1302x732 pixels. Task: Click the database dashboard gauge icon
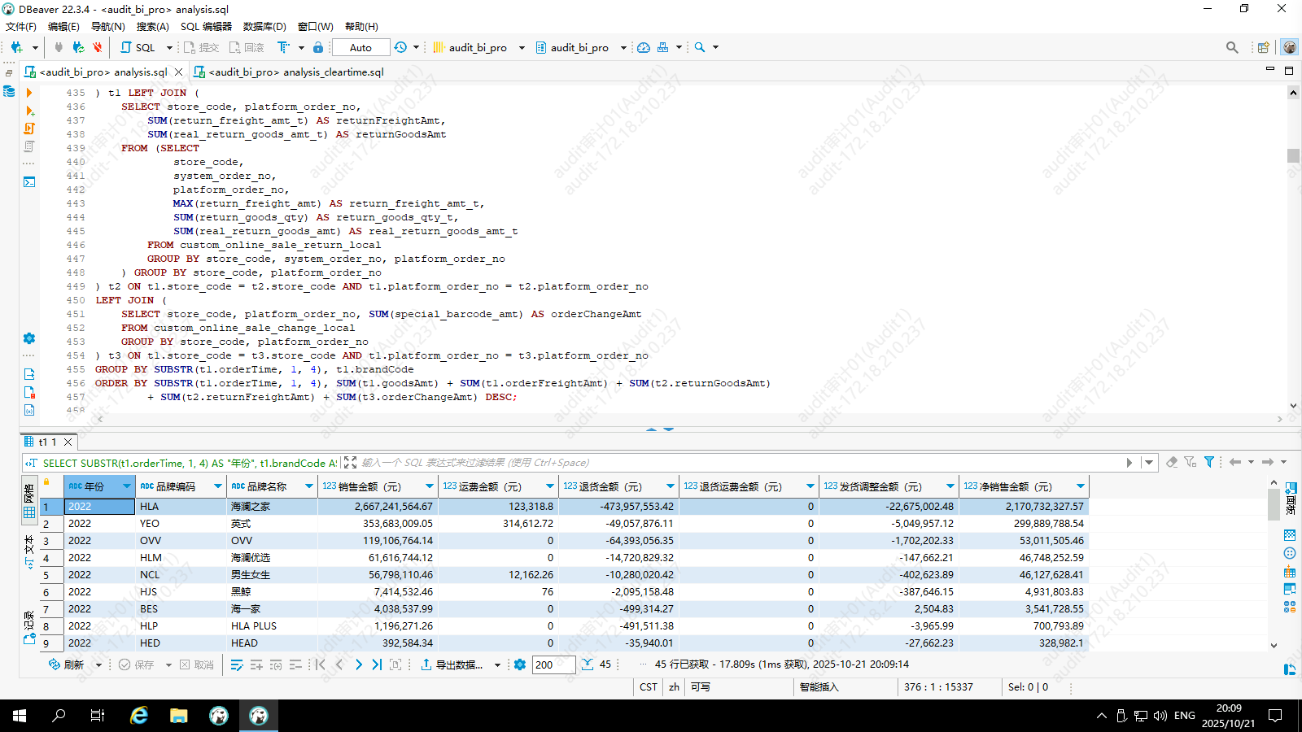pyautogui.click(x=644, y=47)
